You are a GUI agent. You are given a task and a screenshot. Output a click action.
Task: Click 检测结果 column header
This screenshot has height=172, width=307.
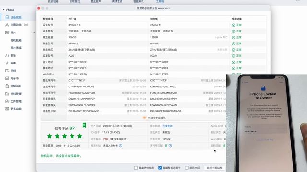click(x=236, y=19)
